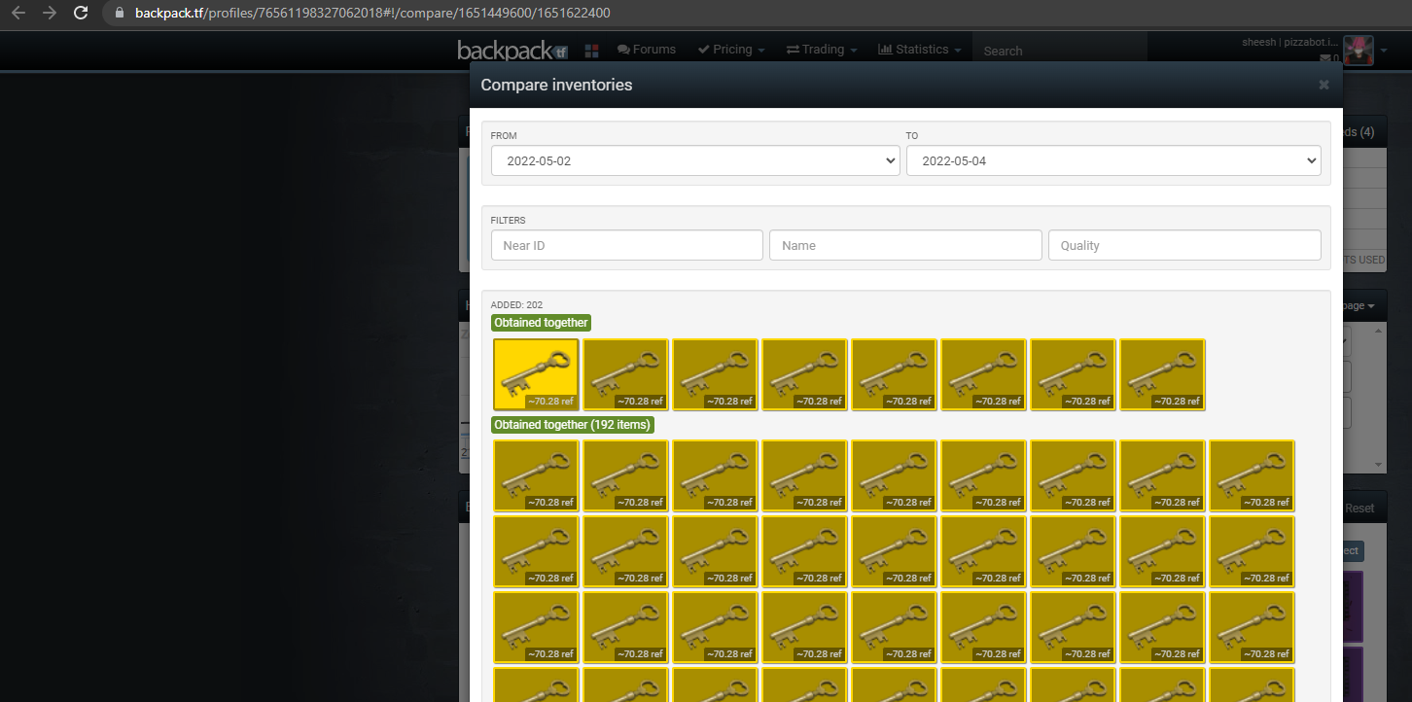Close the Compare inventories dialog

click(1324, 86)
